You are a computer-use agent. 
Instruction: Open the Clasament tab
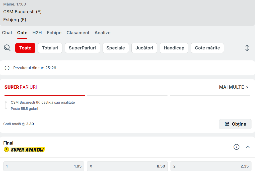(78, 33)
